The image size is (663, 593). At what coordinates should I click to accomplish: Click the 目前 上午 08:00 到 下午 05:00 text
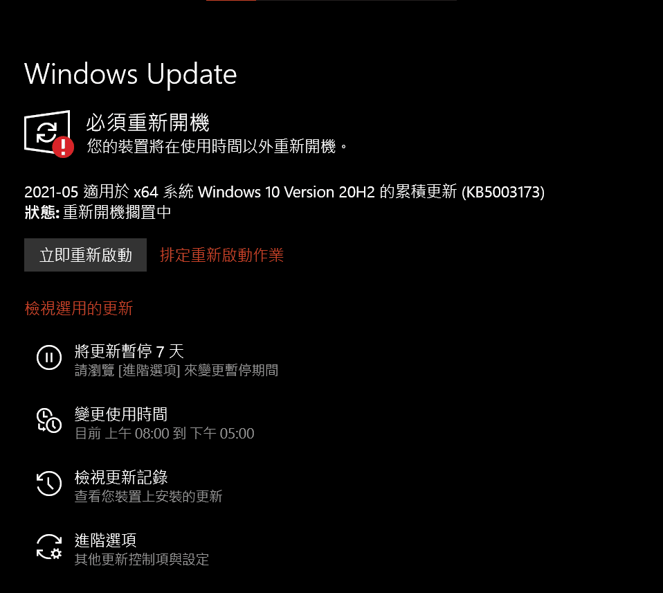tap(165, 434)
